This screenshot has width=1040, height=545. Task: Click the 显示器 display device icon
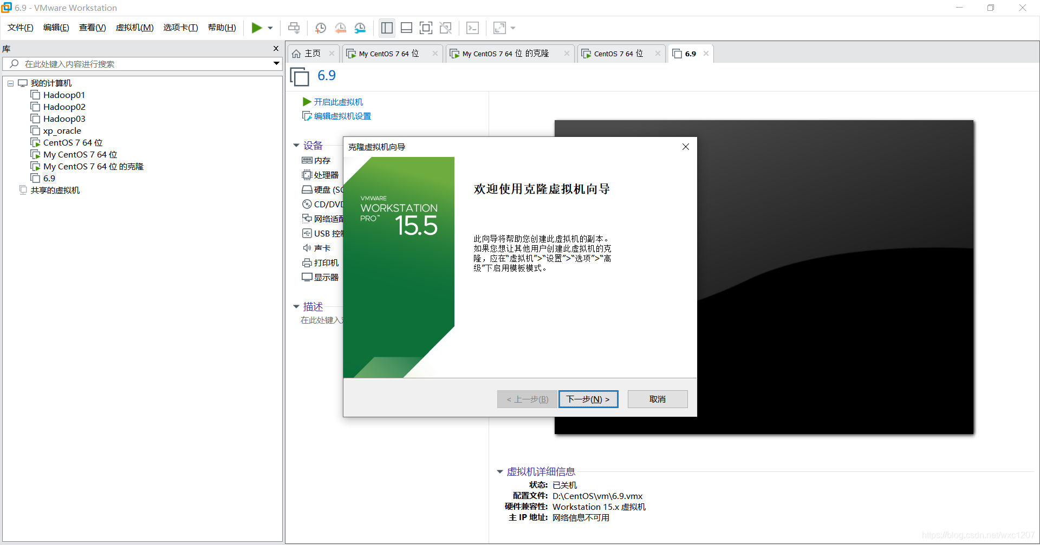tap(307, 277)
